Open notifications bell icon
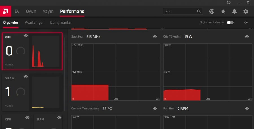The width and height of the screenshot is (254, 129). (x=235, y=11)
